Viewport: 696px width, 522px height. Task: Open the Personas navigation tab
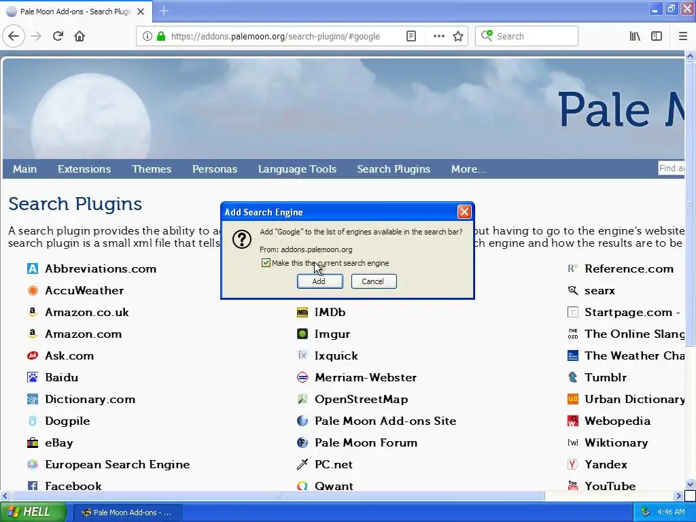pyautogui.click(x=215, y=169)
